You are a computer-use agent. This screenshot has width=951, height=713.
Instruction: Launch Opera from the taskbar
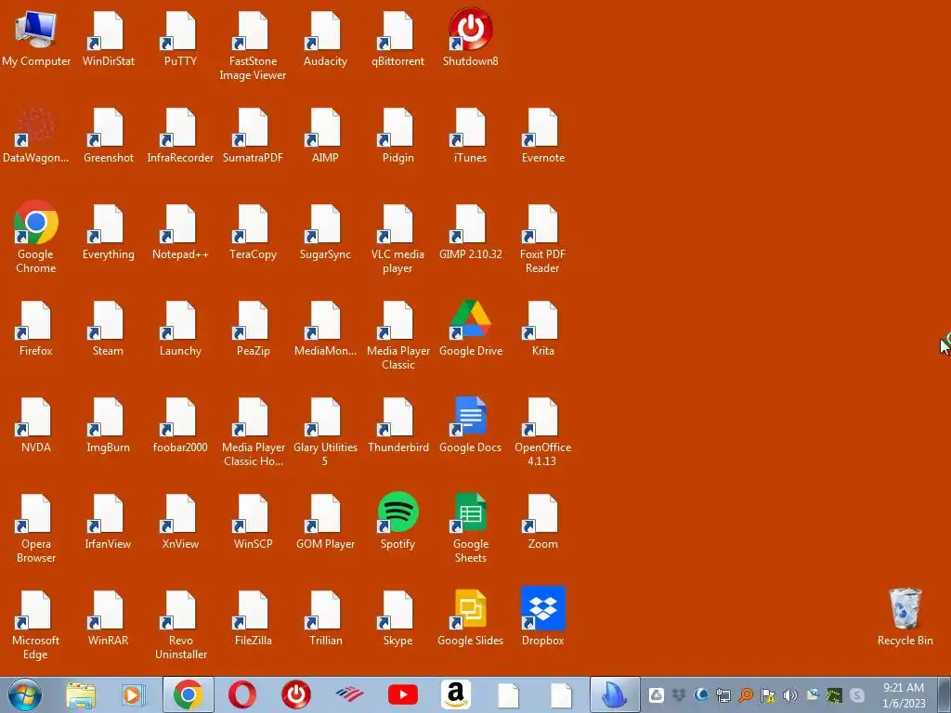[242, 694]
